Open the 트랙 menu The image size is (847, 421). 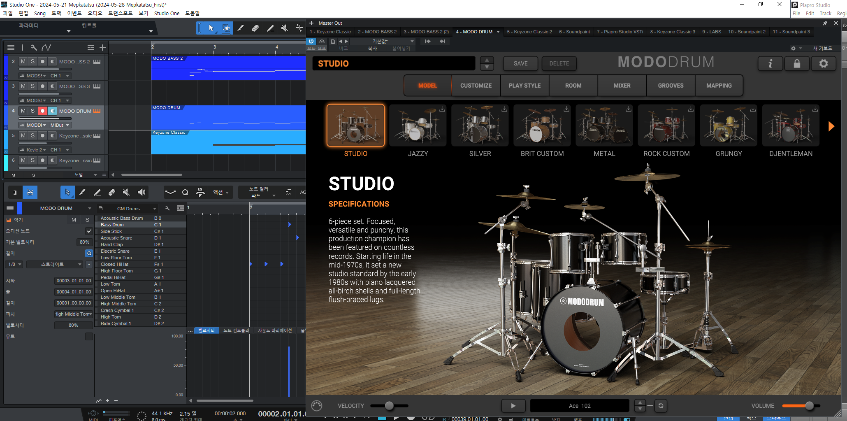pos(56,13)
